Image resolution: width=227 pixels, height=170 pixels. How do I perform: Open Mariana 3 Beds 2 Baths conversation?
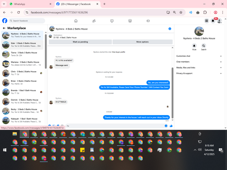[22, 63]
